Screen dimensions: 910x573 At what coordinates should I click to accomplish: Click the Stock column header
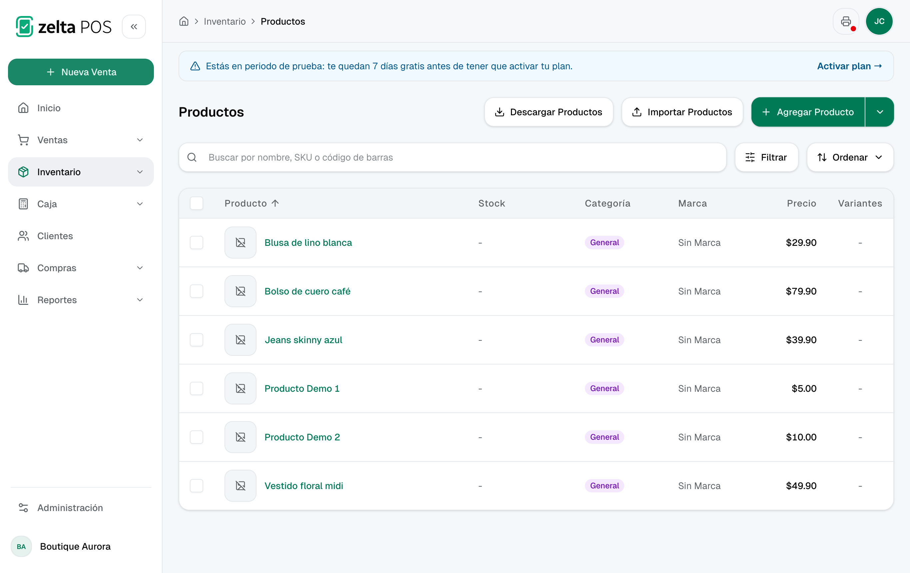click(492, 203)
